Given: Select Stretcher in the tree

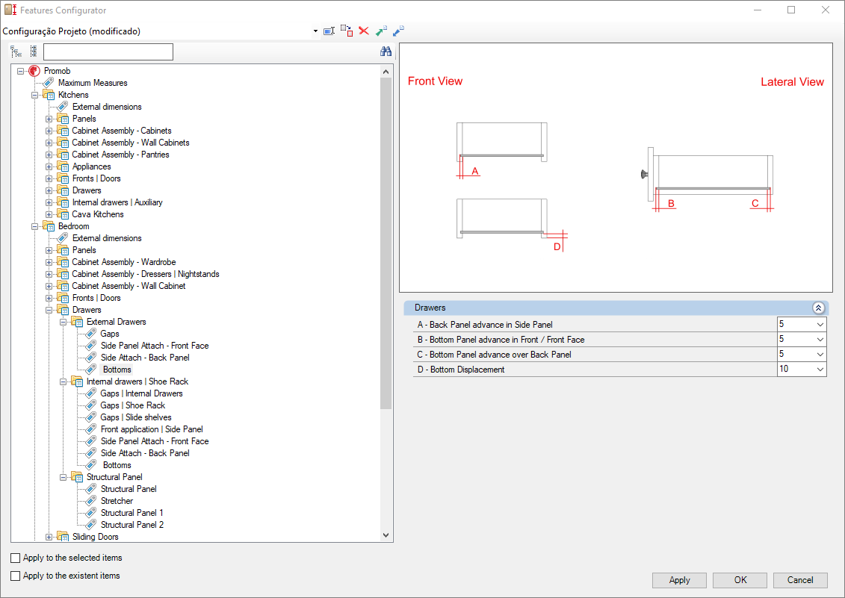Looking at the screenshot, I should click(117, 501).
